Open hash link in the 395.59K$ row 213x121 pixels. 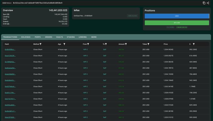tap(10, 111)
